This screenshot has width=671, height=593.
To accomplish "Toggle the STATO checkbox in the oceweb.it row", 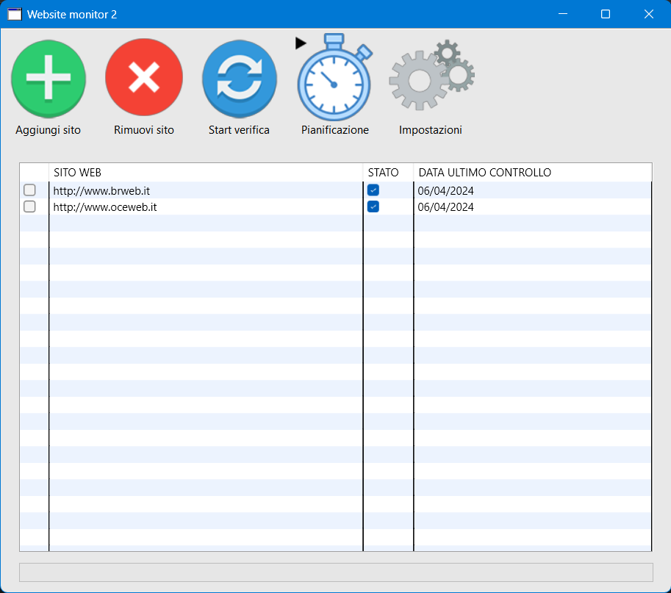I will [373, 206].
